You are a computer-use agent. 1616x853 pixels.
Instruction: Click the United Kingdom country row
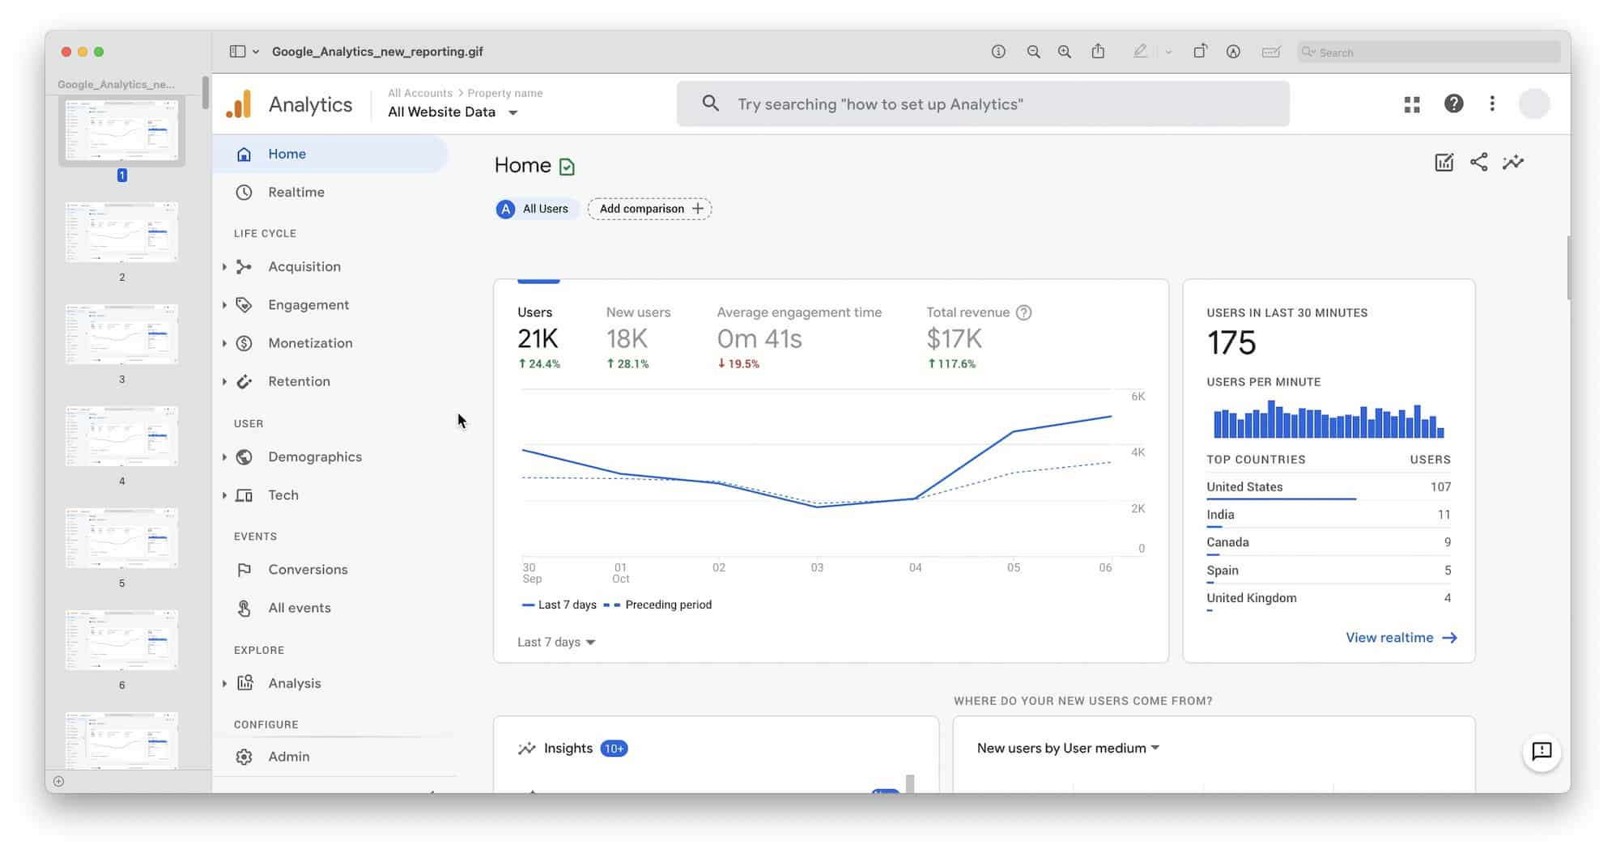(1328, 598)
